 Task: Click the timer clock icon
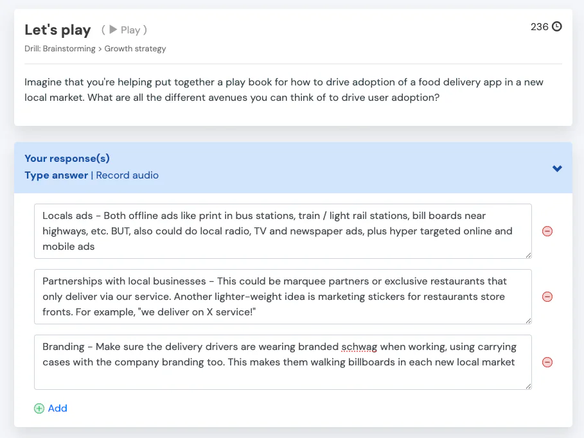(x=557, y=26)
